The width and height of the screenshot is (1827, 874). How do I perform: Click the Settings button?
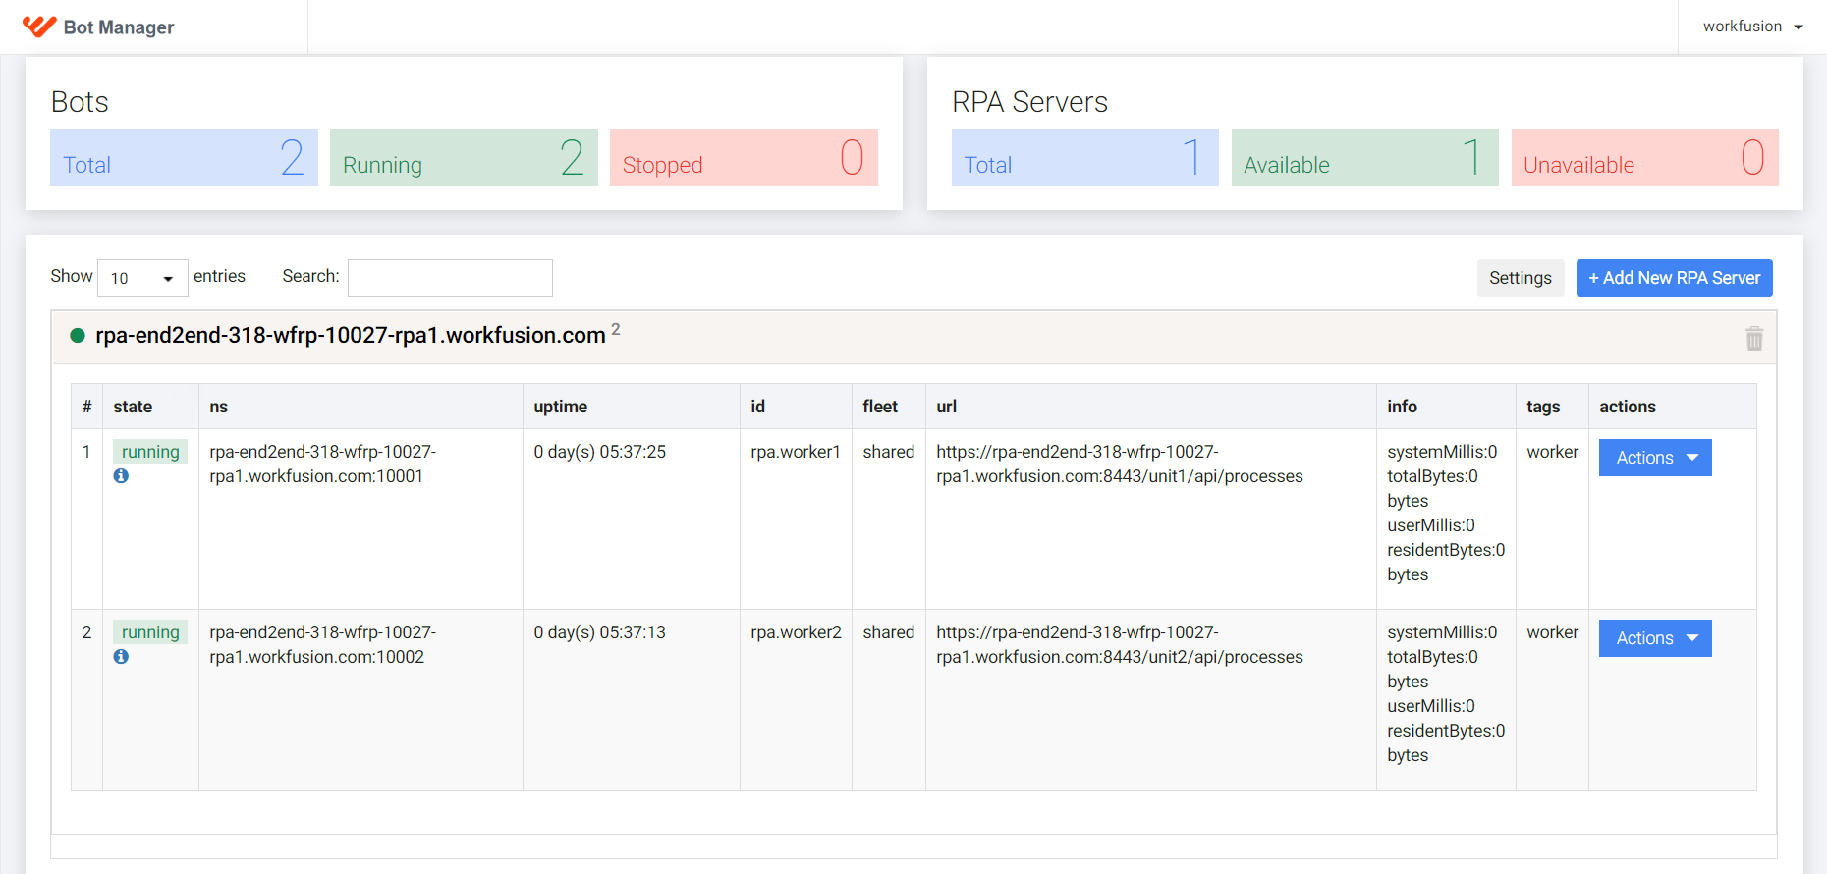coord(1521,278)
